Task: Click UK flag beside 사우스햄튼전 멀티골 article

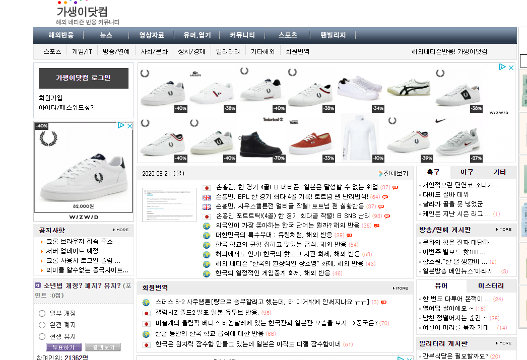Action: [x=207, y=207]
